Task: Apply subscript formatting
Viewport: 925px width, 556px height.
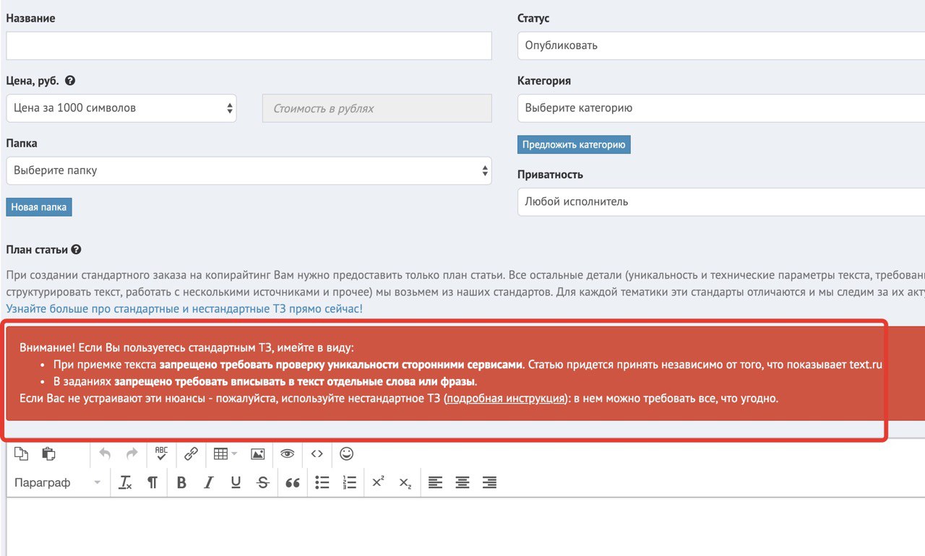Action: [405, 482]
